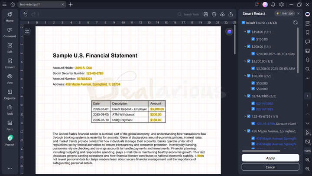The height and width of the screenshot is (176, 312).
Task: Click the share icon
Action: tap(231, 14)
